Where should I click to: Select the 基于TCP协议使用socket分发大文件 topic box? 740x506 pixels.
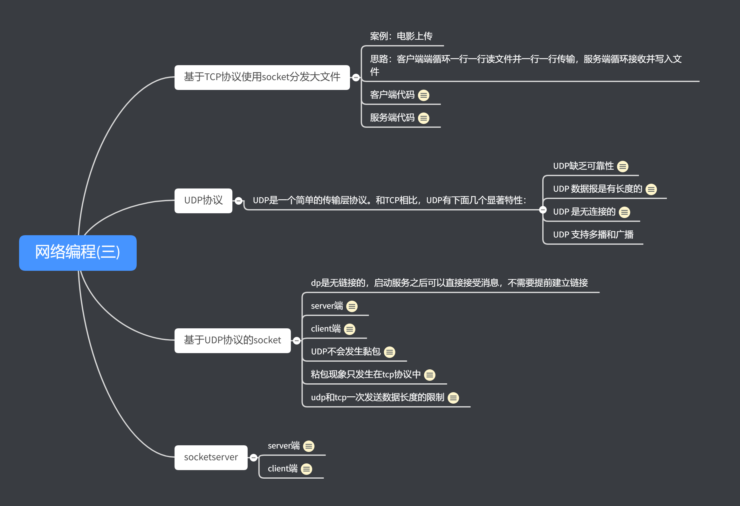[262, 77]
